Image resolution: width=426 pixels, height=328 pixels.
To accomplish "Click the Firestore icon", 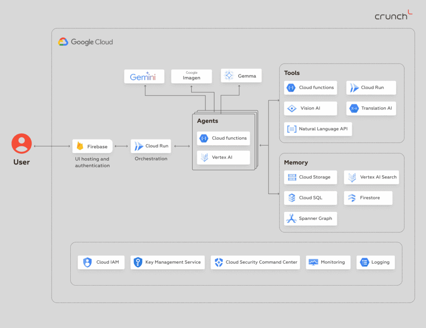I will pos(352,198).
